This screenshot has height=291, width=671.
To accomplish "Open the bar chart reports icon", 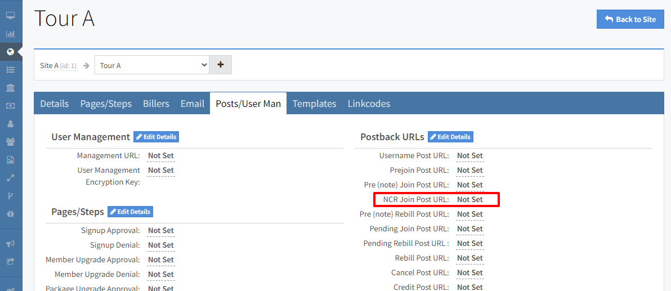I will pyautogui.click(x=10, y=34).
